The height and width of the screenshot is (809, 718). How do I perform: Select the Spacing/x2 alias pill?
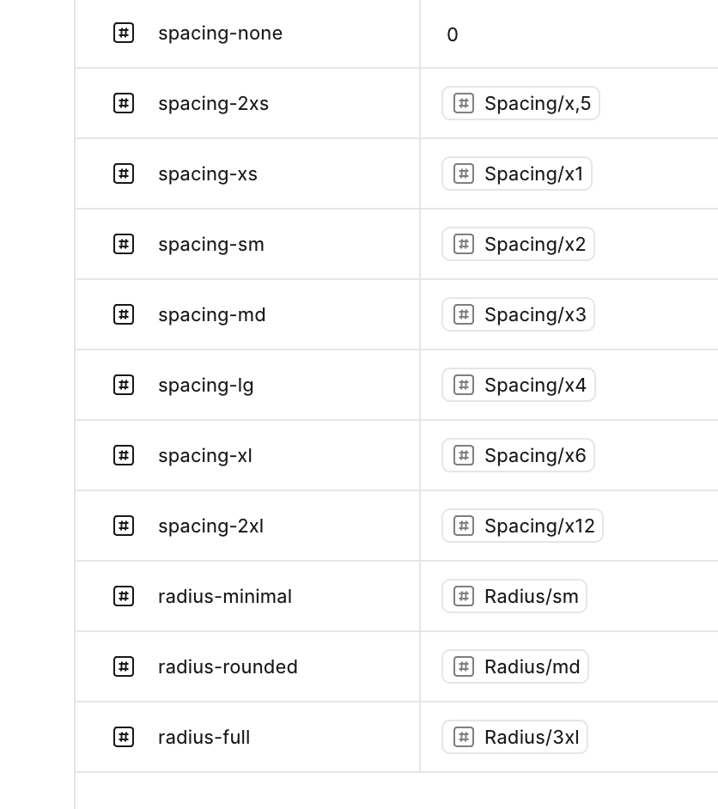(518, 245)
